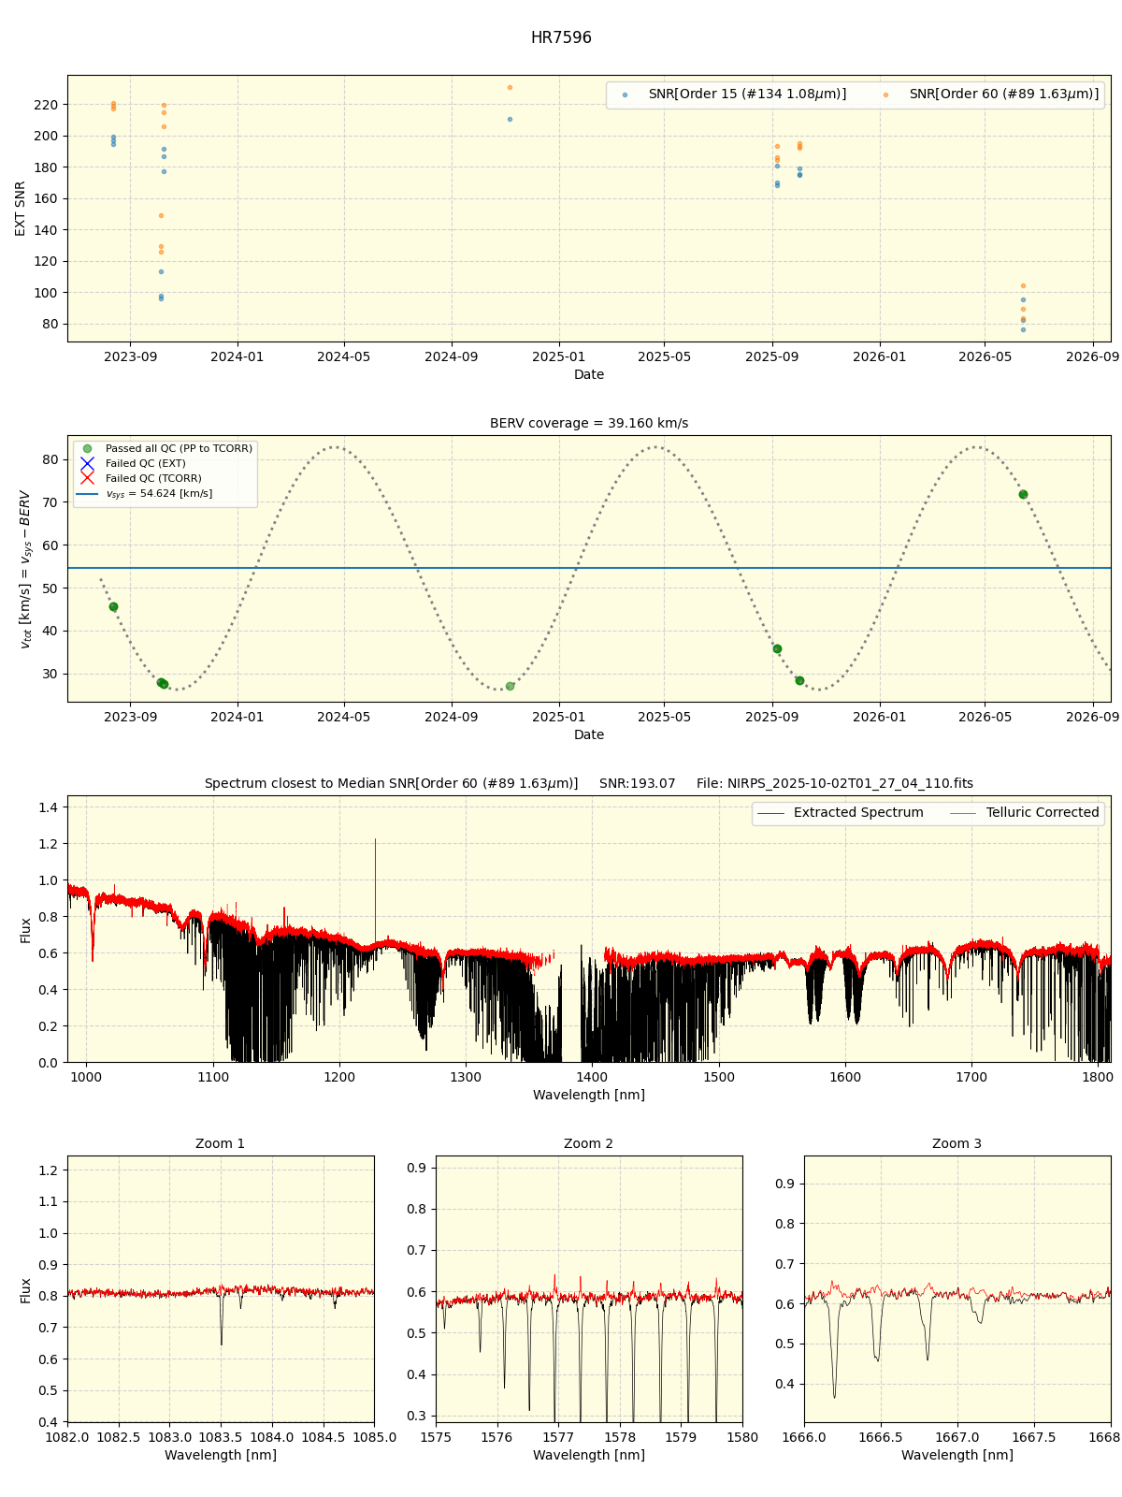1122x1497 pixels.
Task: Click the Flux y-axis label of the main spectrum
Action: (25, 929)
